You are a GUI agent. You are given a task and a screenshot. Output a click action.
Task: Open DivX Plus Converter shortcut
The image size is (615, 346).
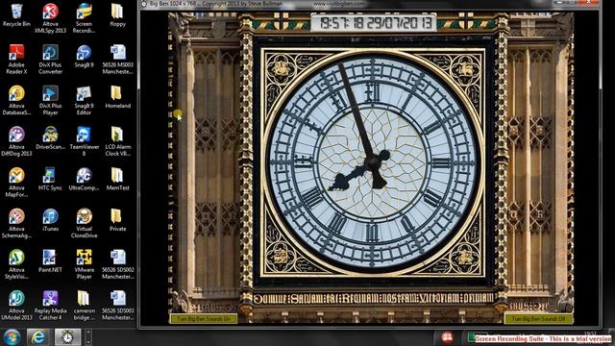[50, 60]
